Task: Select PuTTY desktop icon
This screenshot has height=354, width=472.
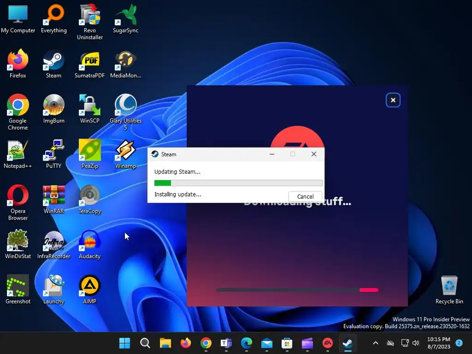Action: 53,154
